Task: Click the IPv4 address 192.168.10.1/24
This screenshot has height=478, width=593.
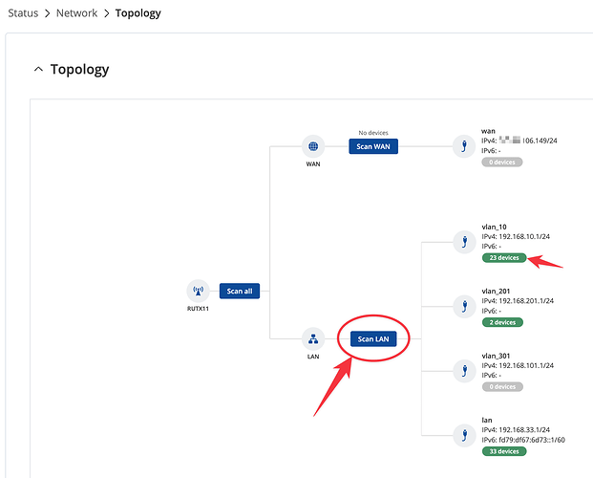Action: (524, 237)
